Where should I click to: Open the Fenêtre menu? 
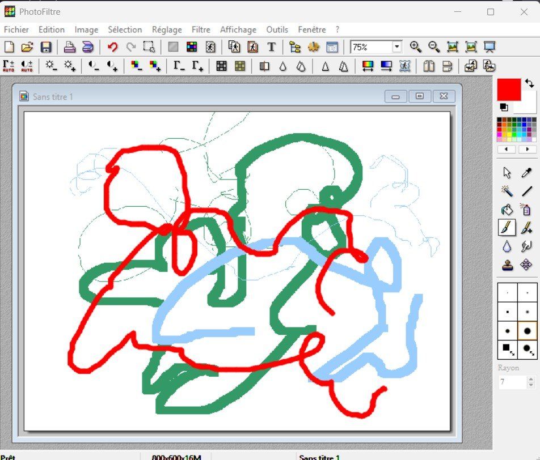click(x=311, y=30)
